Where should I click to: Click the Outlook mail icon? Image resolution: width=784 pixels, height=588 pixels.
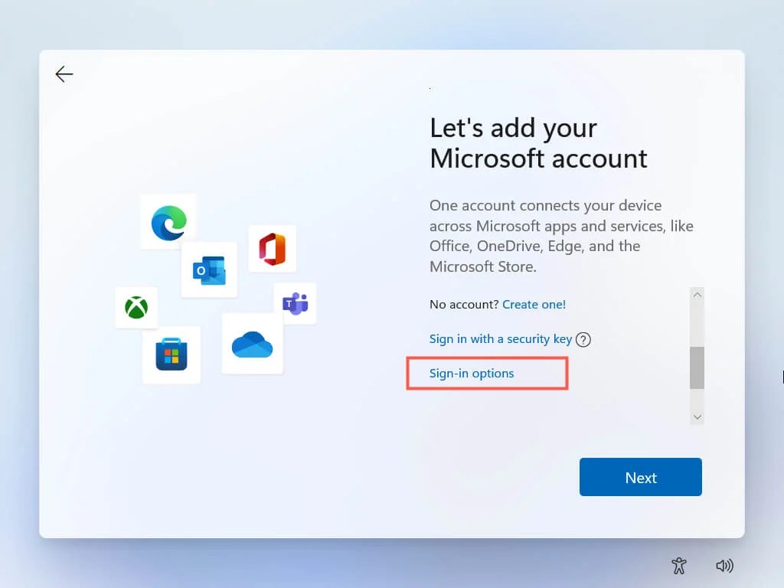click(x=209, y=269)
